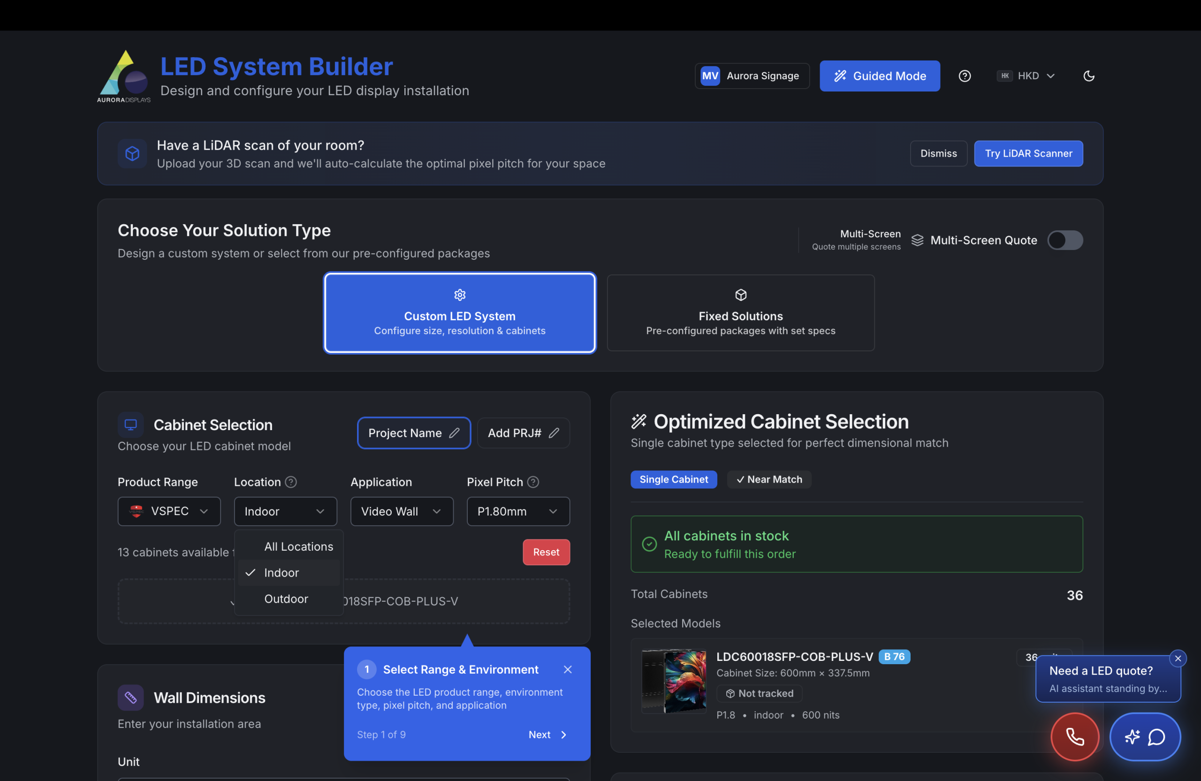This screenshot has width=1201, height=781.
Task: Toggle the Near Match filter badge
Action: (768, 479)
